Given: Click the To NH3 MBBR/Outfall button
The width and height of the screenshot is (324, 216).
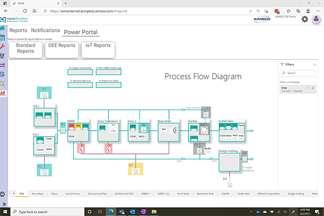Looking at the screenshot, I should pos(109,72).
